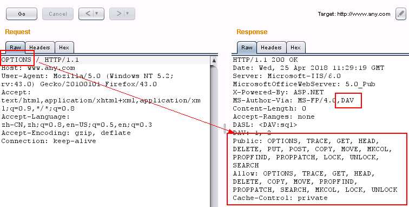Go forward with the next history arrow

pyautogui.click(x=119, y=14)
